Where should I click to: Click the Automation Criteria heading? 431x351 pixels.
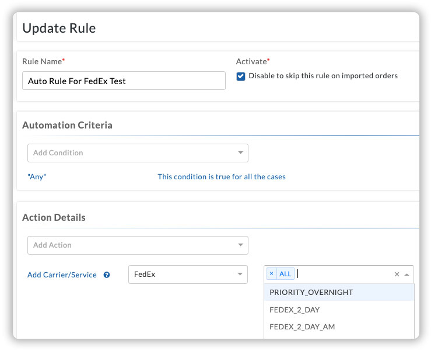click(x=67, y=125)
